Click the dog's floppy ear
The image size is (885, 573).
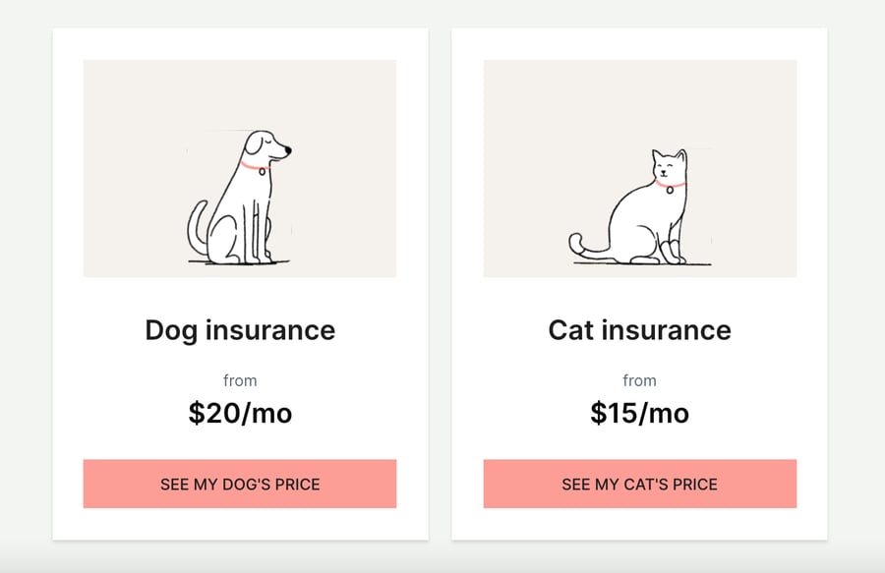tap(253, 144)
